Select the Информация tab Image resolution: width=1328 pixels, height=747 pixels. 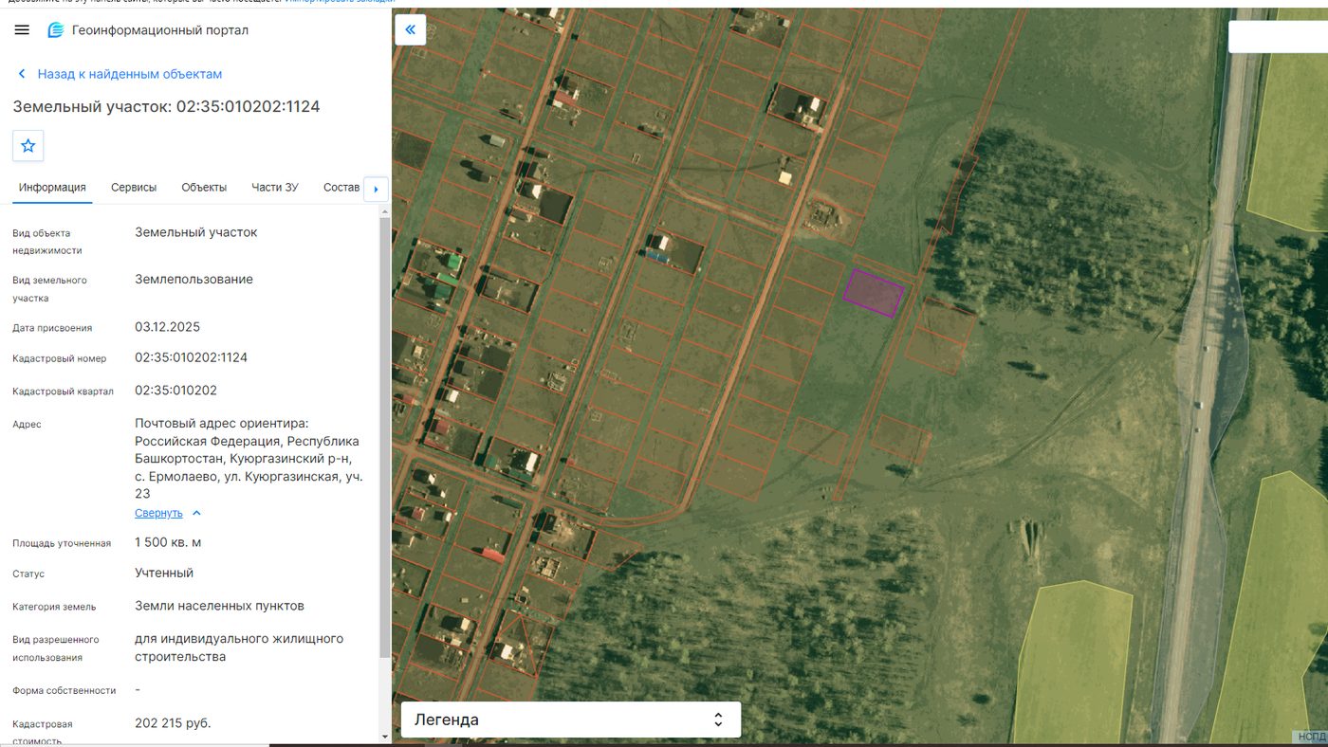point(52,188)
